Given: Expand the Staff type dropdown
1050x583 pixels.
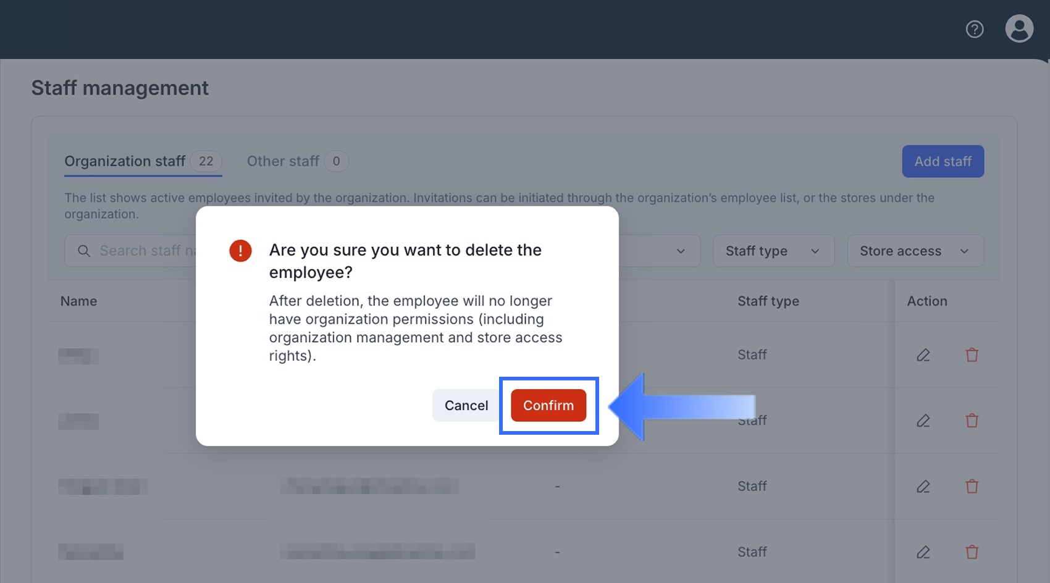Looking at the screenshot, I should 773,251.
